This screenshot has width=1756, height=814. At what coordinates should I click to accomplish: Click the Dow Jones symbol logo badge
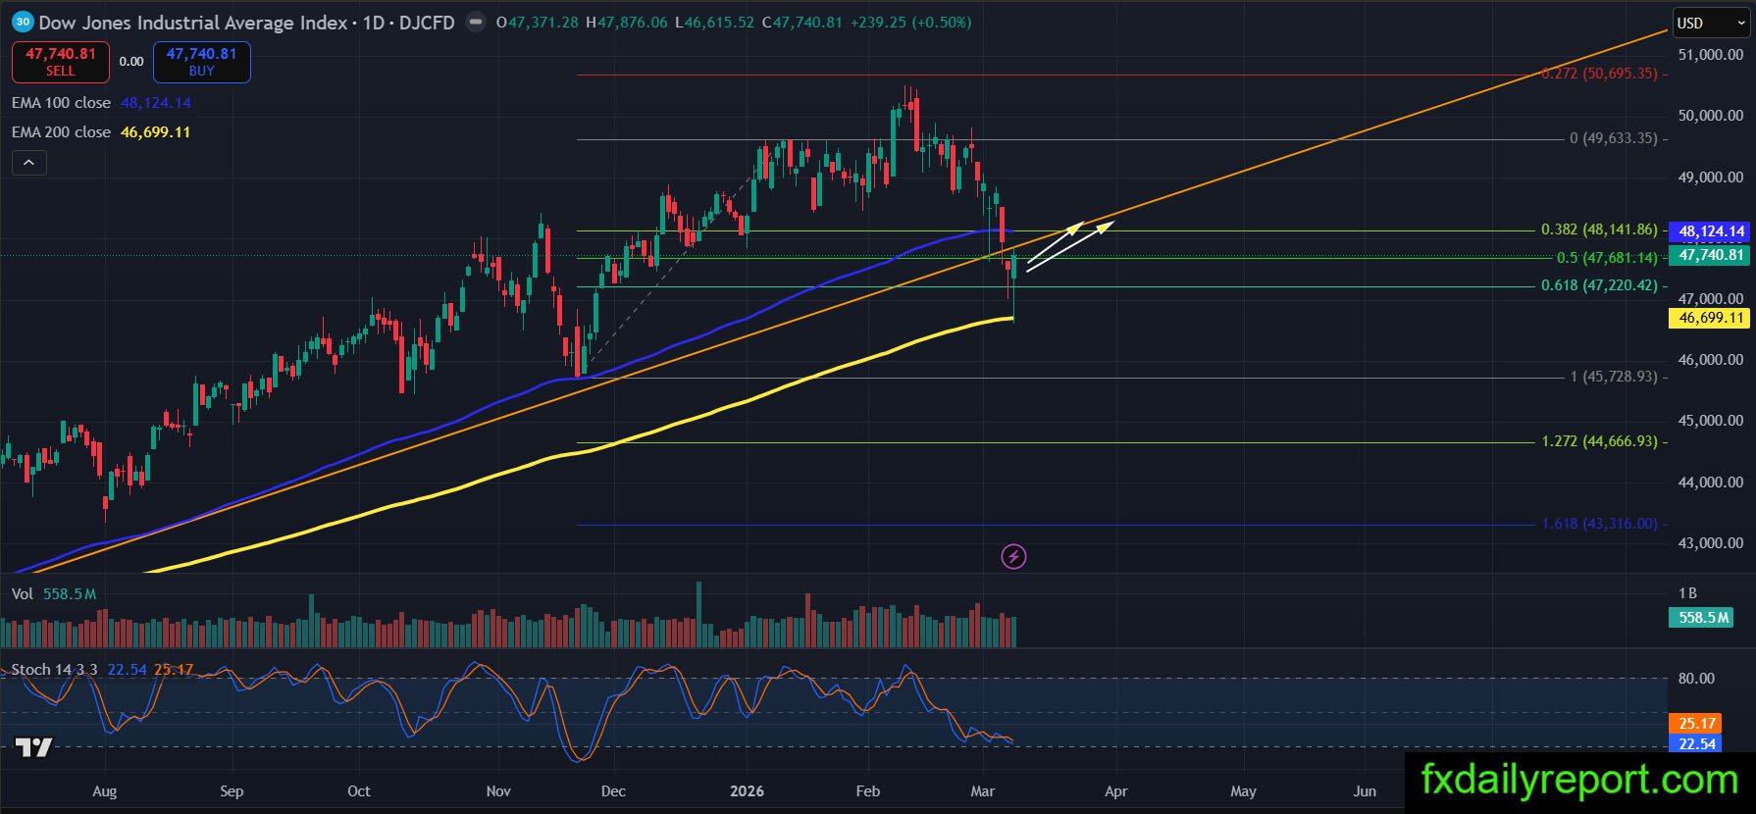click(x=24, y=22)
